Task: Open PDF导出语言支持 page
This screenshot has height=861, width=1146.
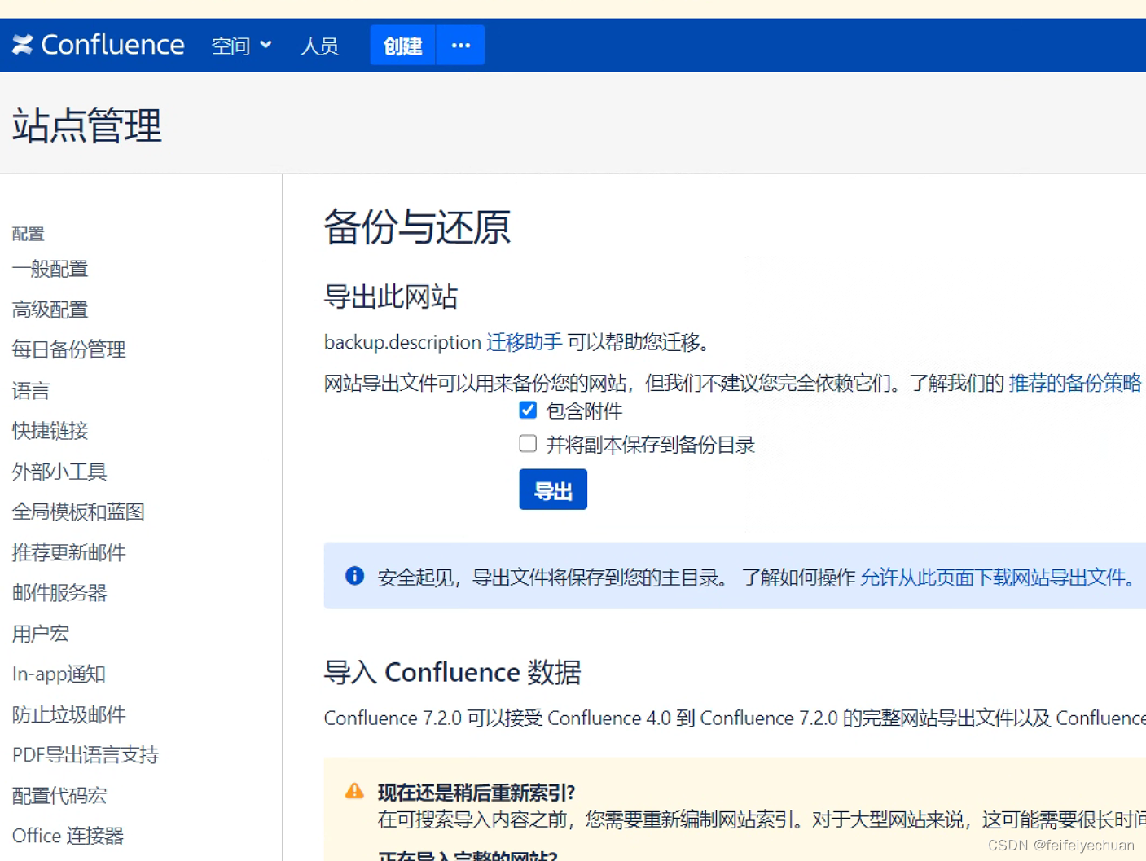Action: [85, 754]
